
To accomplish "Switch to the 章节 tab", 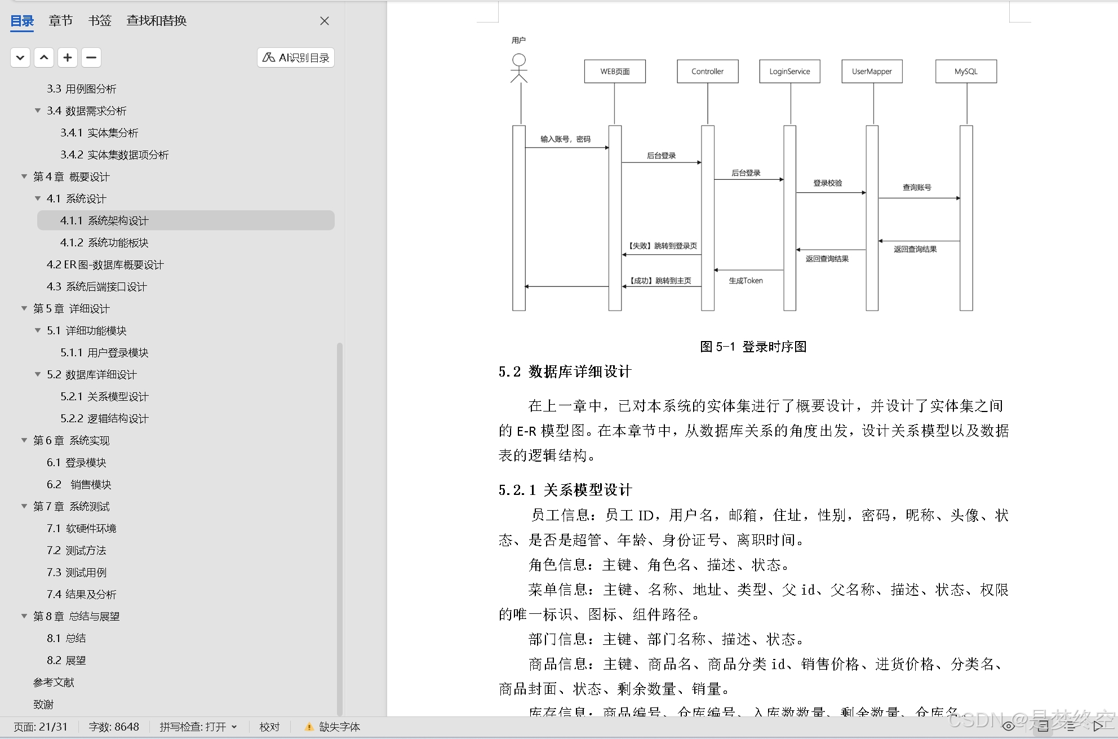I will pyautogui.click(x=60, y=21).
